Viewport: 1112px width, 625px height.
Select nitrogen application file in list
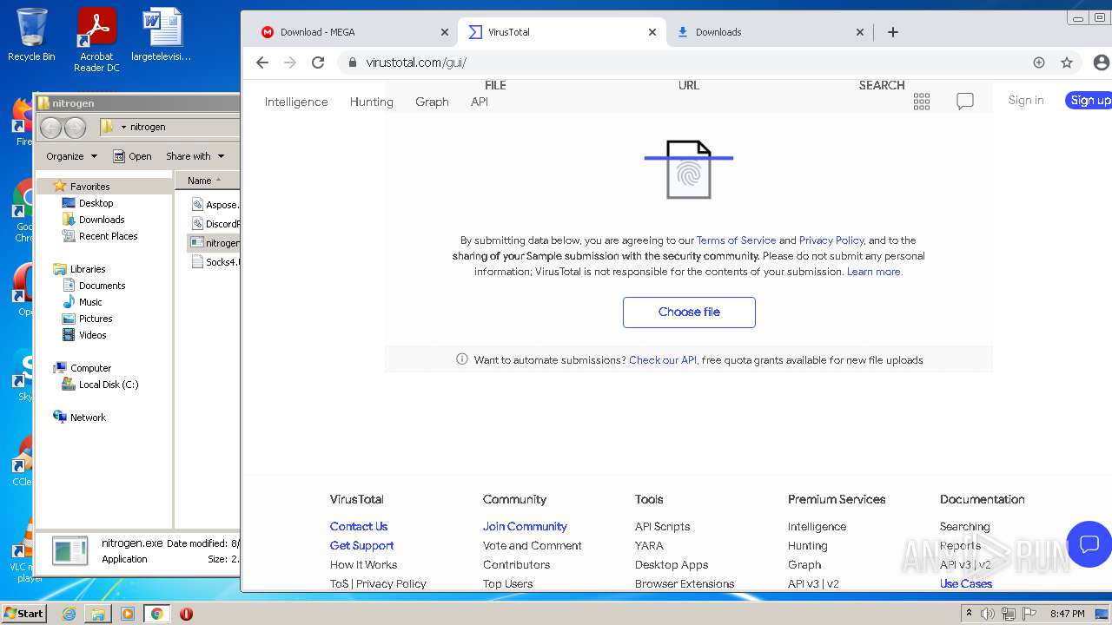tap(215, 243)
